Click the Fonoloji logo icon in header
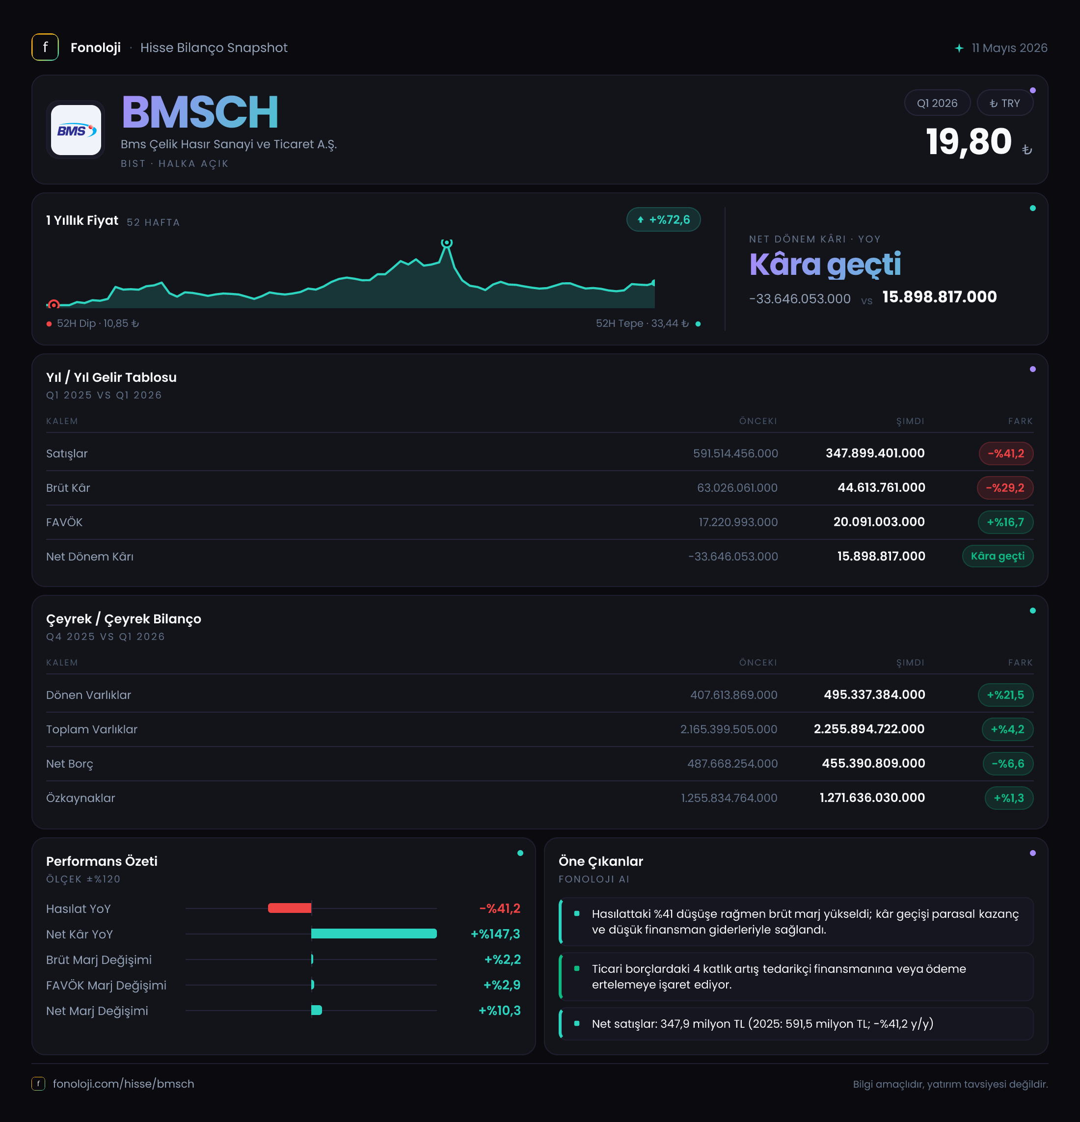 [45, 48]
